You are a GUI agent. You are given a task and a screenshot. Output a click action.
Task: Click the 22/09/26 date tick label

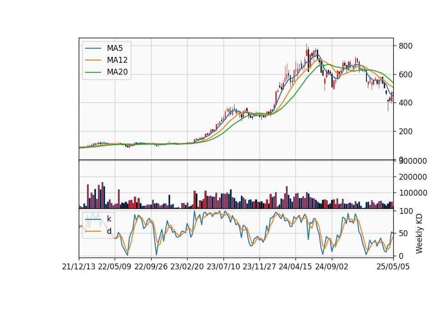pos(151,267)
